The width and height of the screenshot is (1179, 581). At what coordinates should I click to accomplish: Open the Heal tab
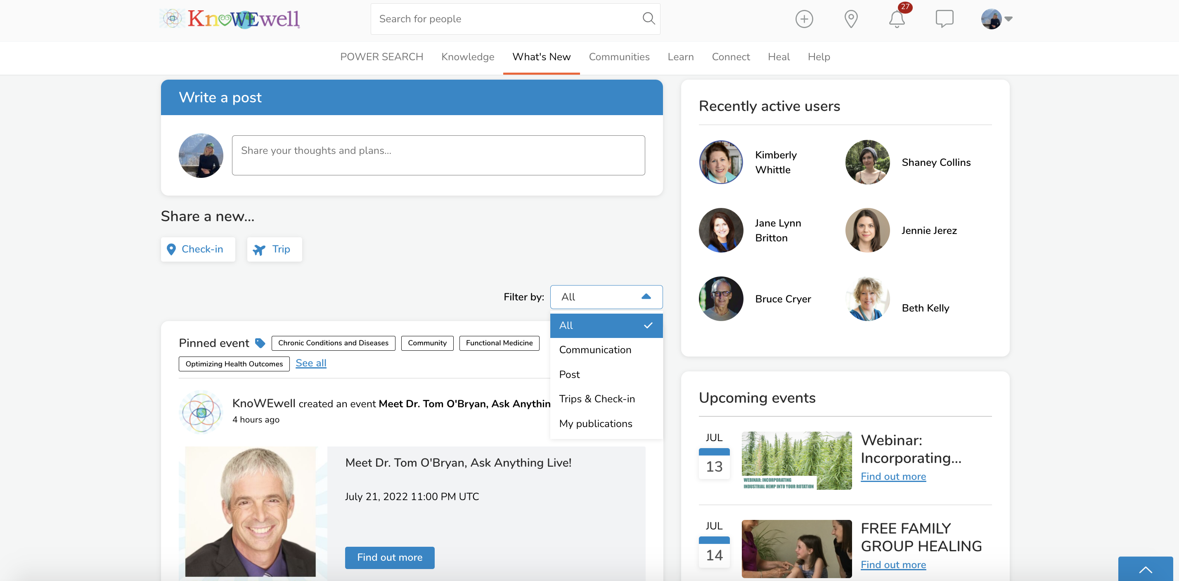tap(778, 57)
